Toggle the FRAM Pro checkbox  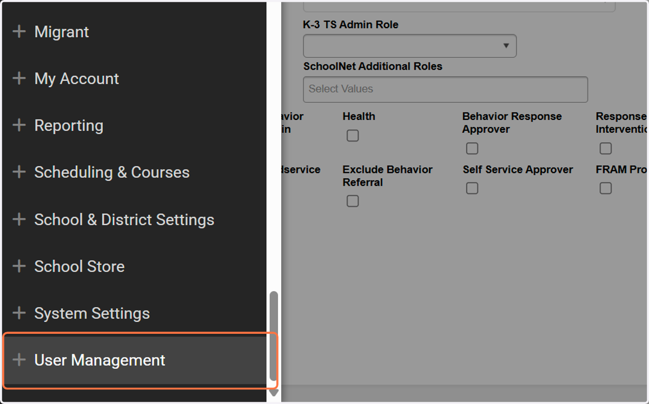pyautogui.click(x=606, y=188)
